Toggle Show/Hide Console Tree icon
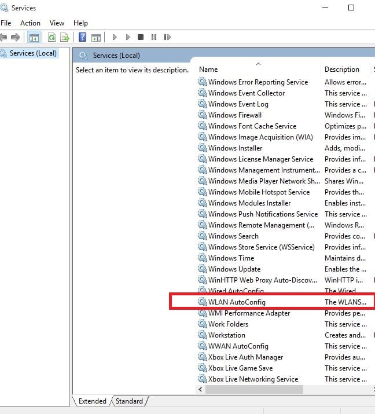This screenshot has width=375, height=414. pos(34,37)
